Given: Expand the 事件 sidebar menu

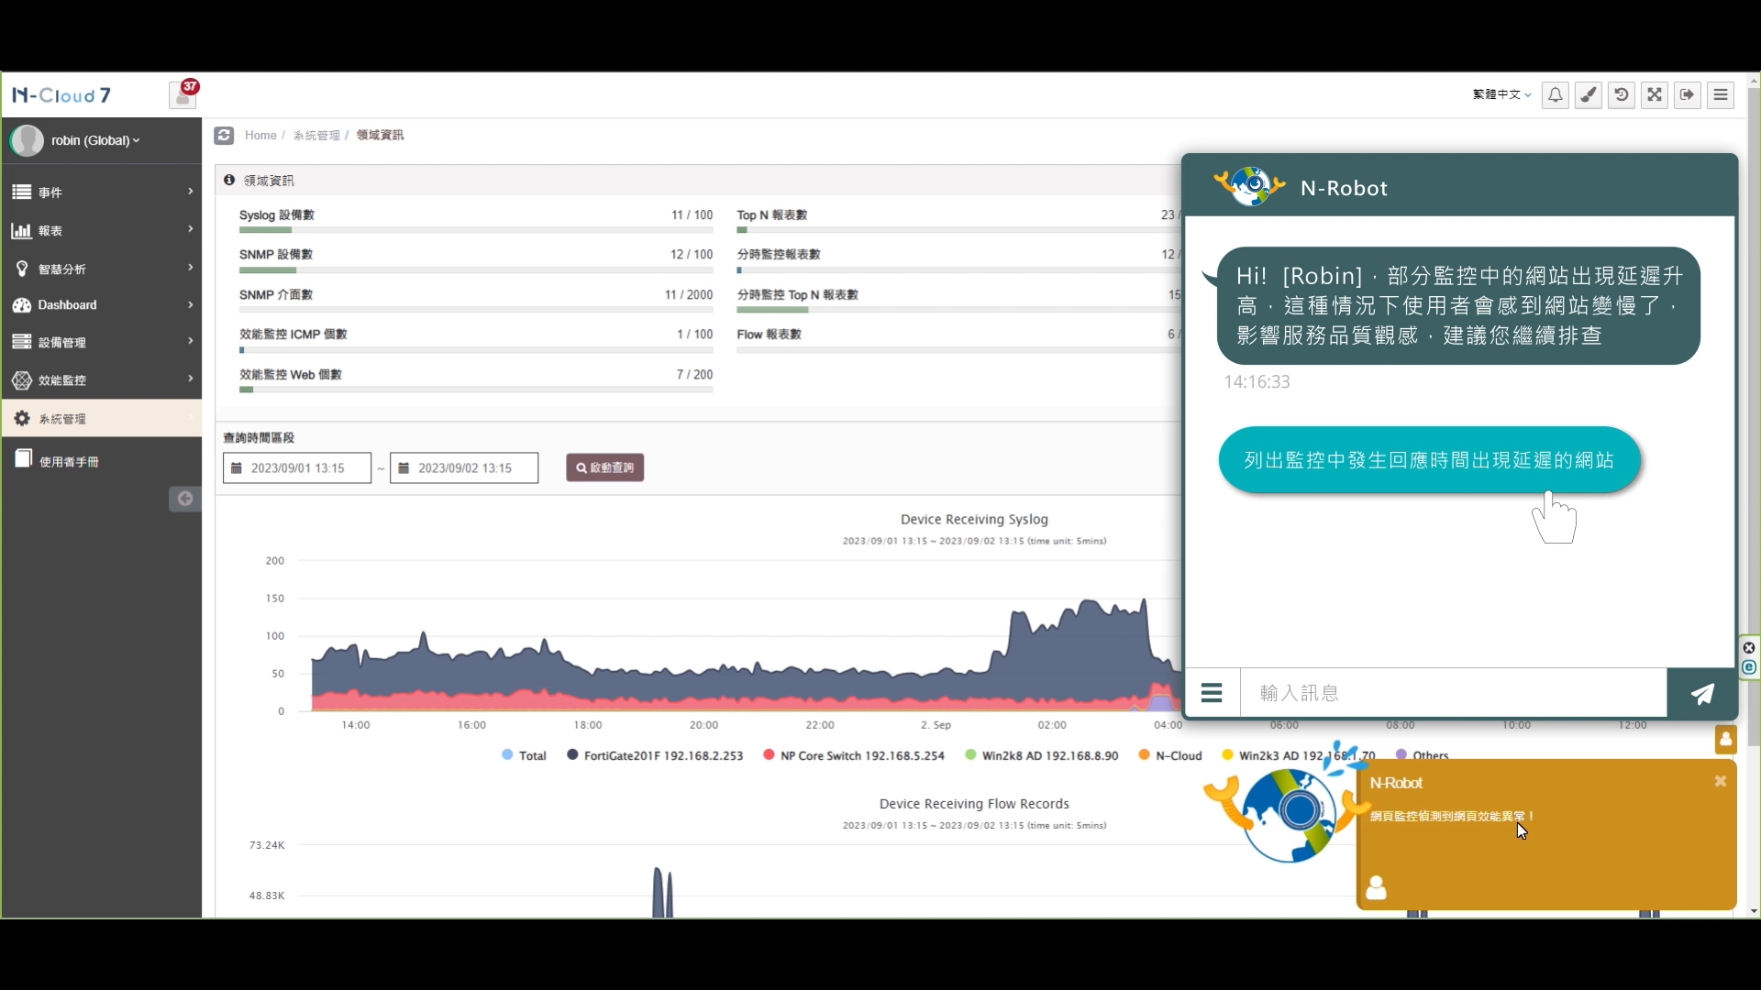Looking at the screenshot, I should [101, 192].
